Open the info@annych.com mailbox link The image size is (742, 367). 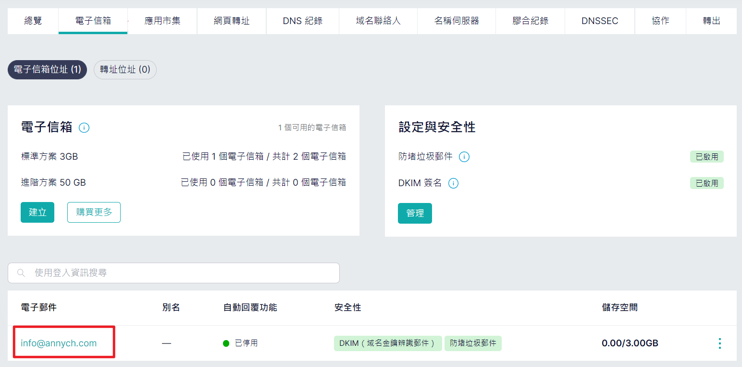coord(59,343)
